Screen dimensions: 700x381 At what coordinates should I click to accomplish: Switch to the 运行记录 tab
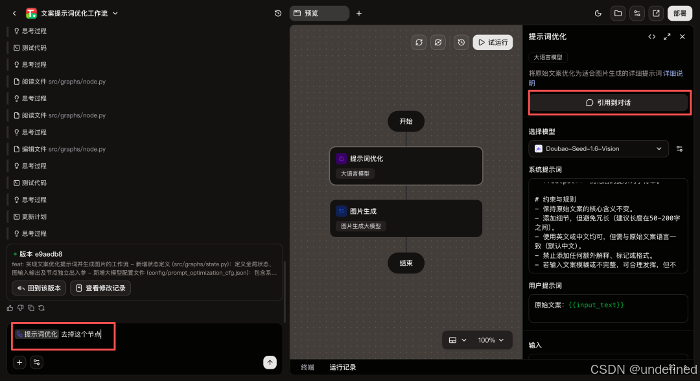click(342, 367)
